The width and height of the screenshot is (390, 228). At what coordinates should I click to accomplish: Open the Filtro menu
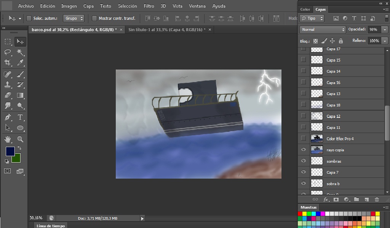point(149,6)
